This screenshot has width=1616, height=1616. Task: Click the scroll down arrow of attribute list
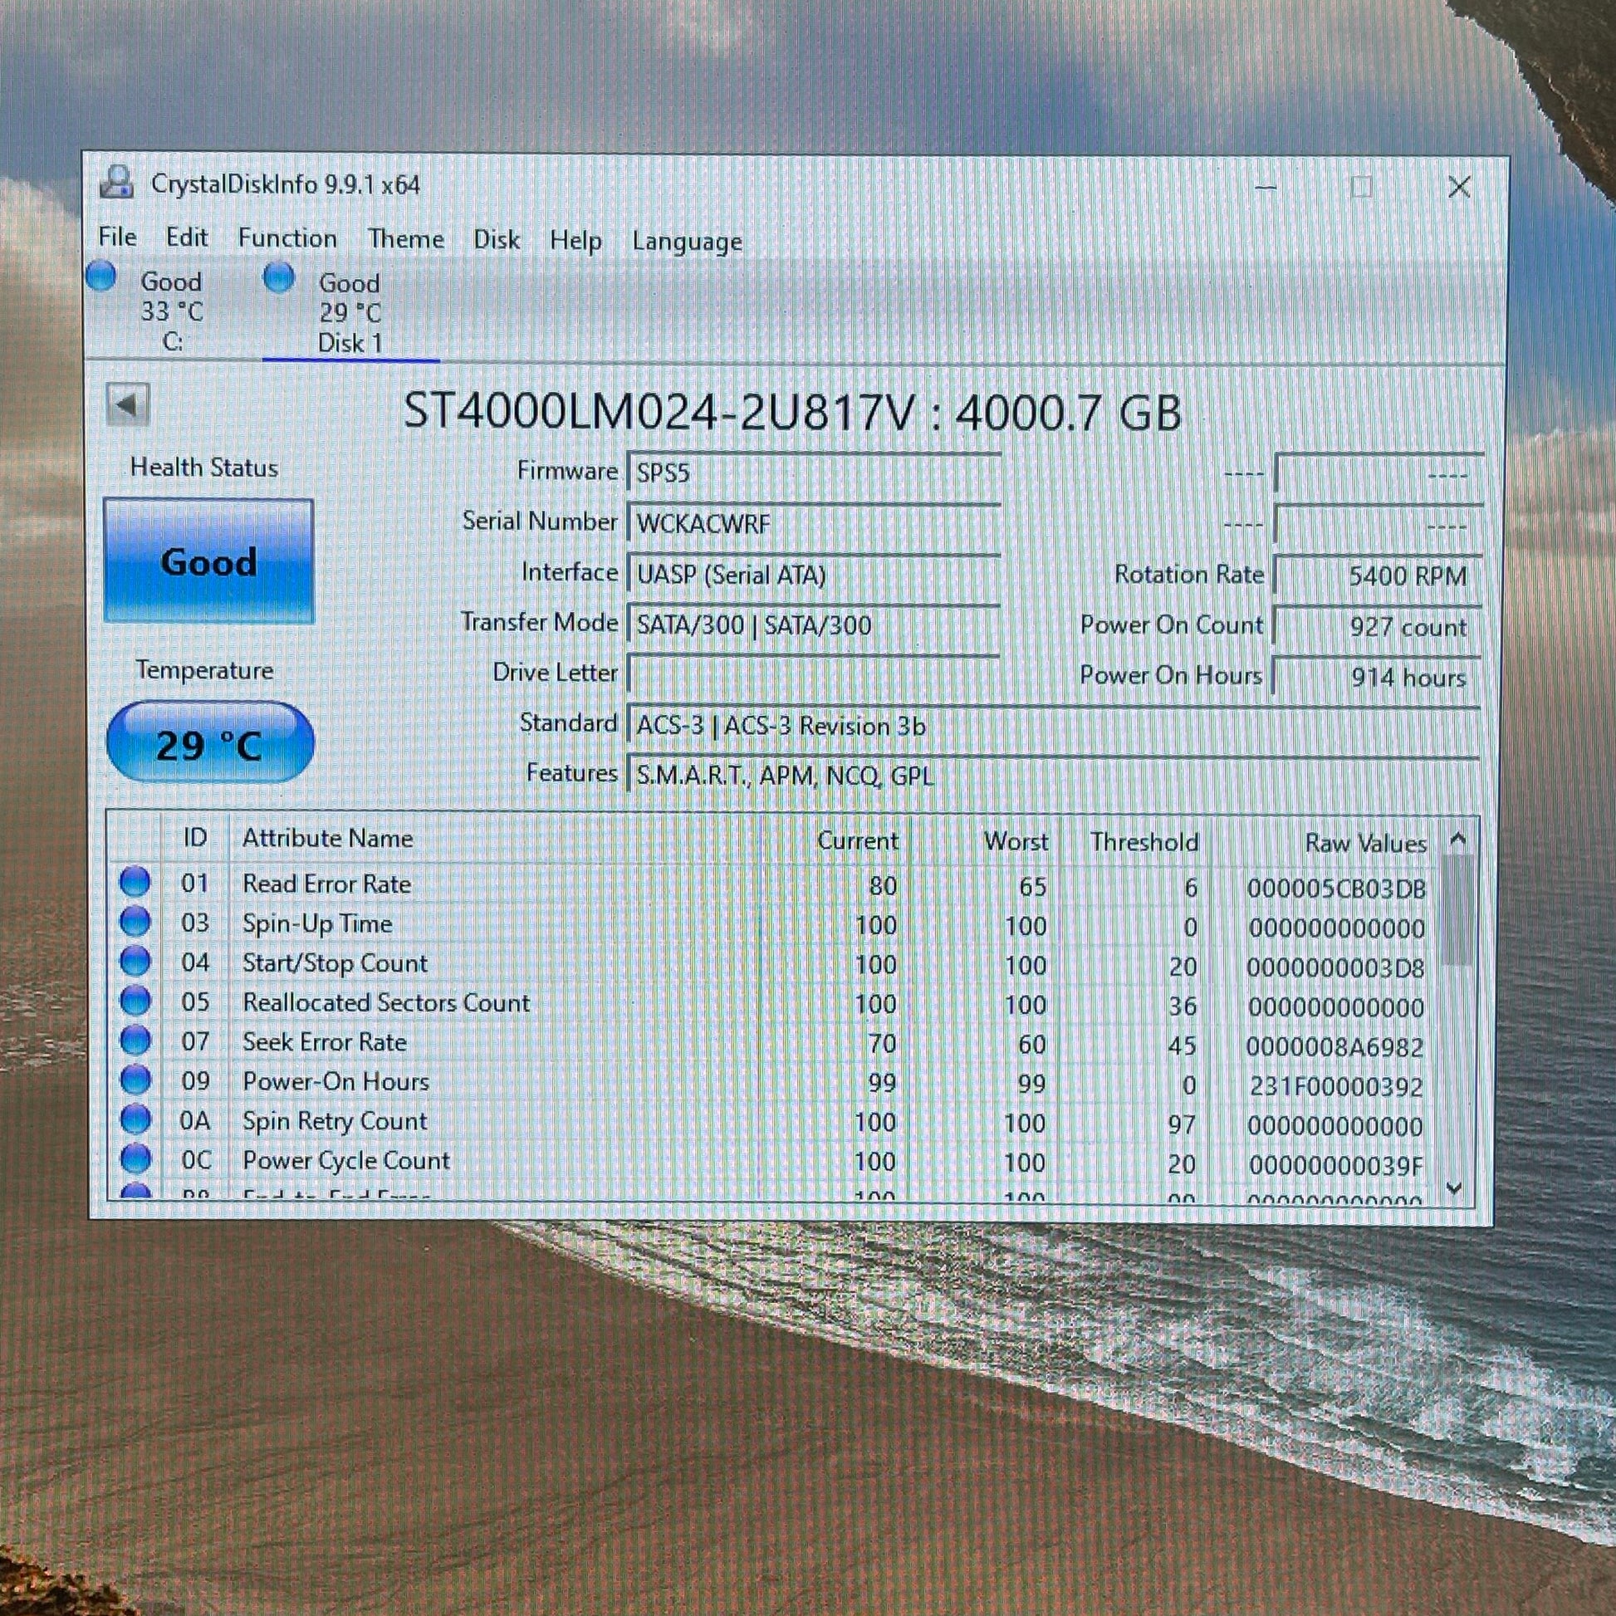1457,1188
